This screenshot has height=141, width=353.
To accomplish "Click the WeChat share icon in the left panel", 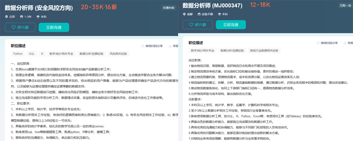I will click(143, 46).
